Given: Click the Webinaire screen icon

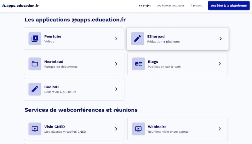Looking at the screenshot, I should click(138, 129).
